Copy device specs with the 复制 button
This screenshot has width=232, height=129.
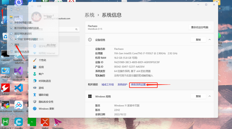coord(198,40)
